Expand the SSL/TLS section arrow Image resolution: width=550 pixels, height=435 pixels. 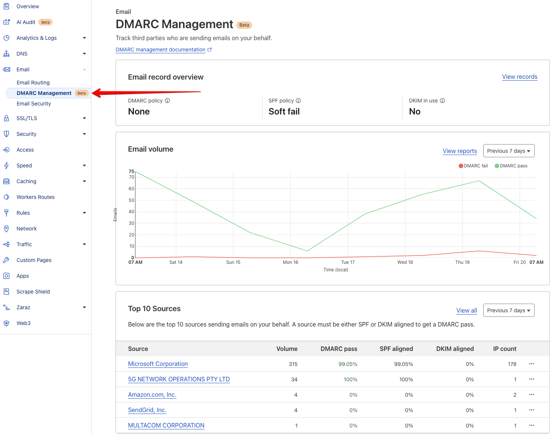84,118
